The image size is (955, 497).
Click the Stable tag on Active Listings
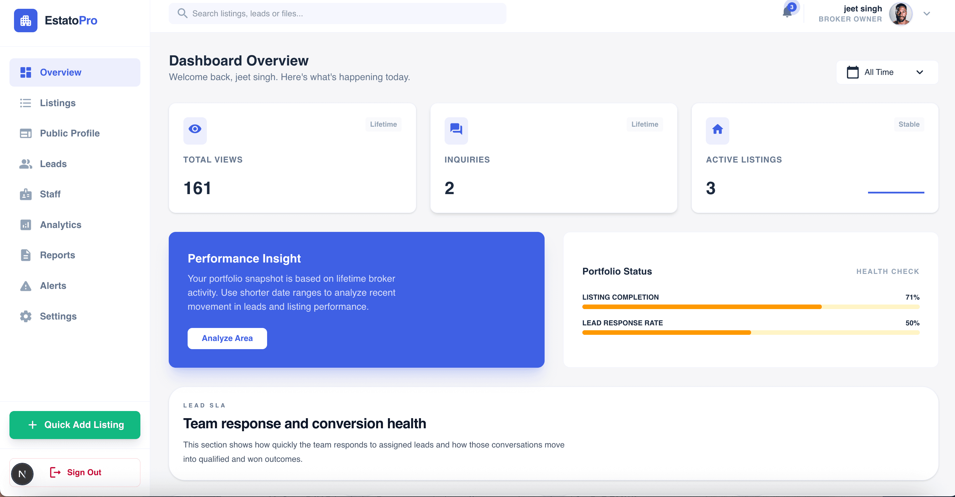click(909, 124)
